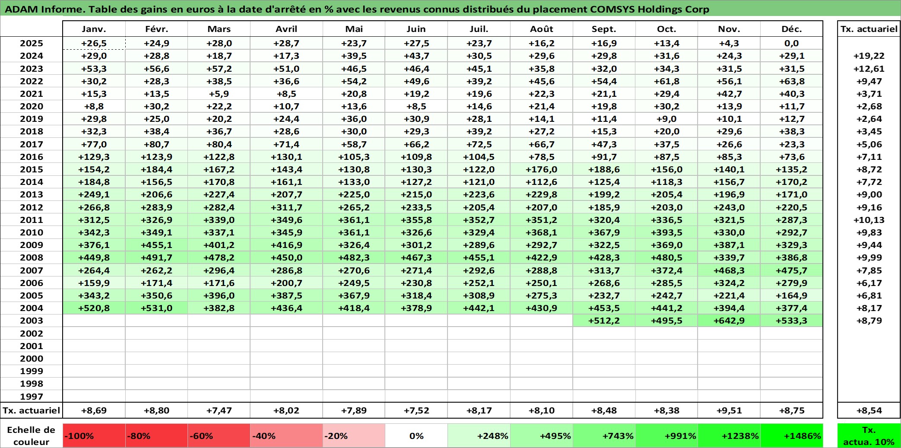This screenshot has height=448, width=901.
Task: Select the 'Janv.' column header
Action: pos(94,29)
